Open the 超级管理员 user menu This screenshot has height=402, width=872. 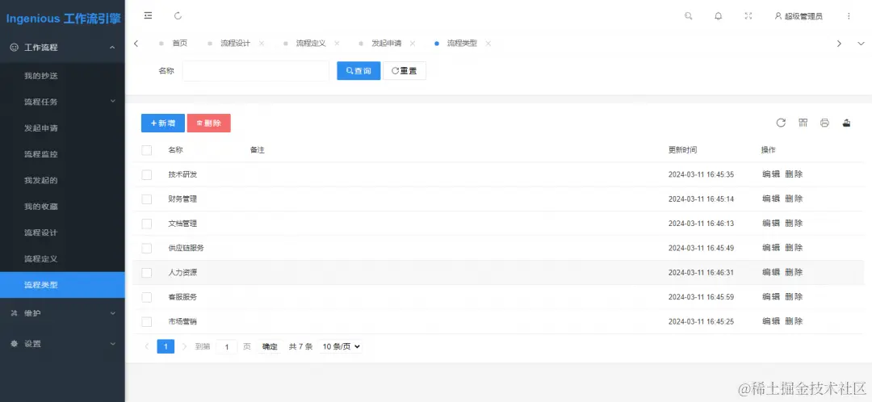tap(799, 16)
